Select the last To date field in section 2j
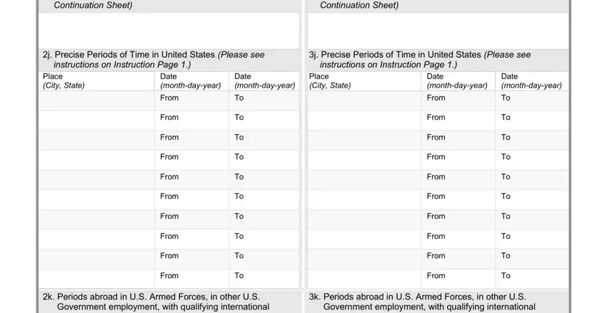The height and width of the screenshot is (313, 607). pos(264,279)
